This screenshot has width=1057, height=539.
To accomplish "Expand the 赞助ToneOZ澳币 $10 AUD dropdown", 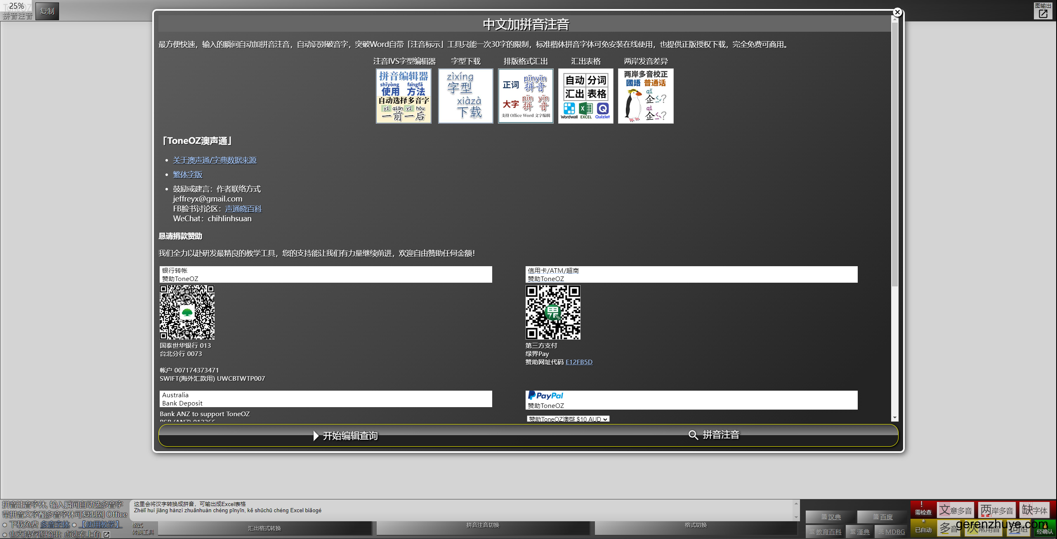I will (x=568, y=419).
